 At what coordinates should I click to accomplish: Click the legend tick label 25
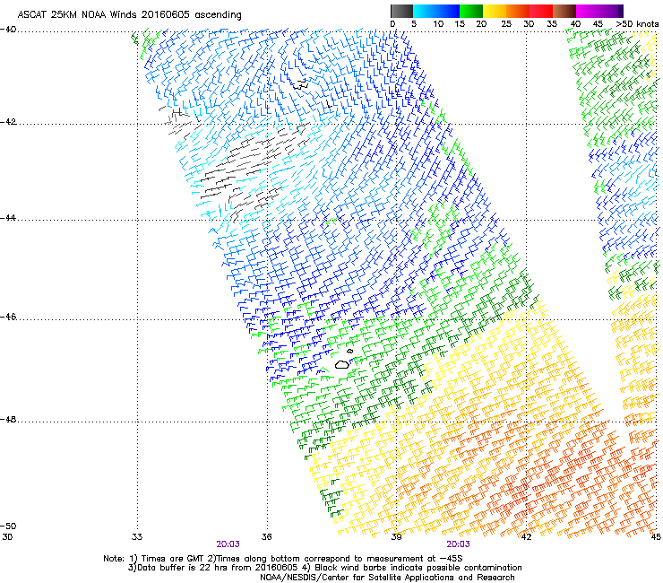(506, 24)
